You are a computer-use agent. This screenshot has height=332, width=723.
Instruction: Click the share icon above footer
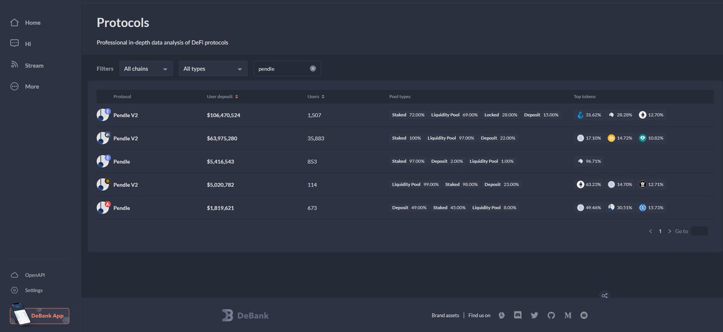point(605,295)
